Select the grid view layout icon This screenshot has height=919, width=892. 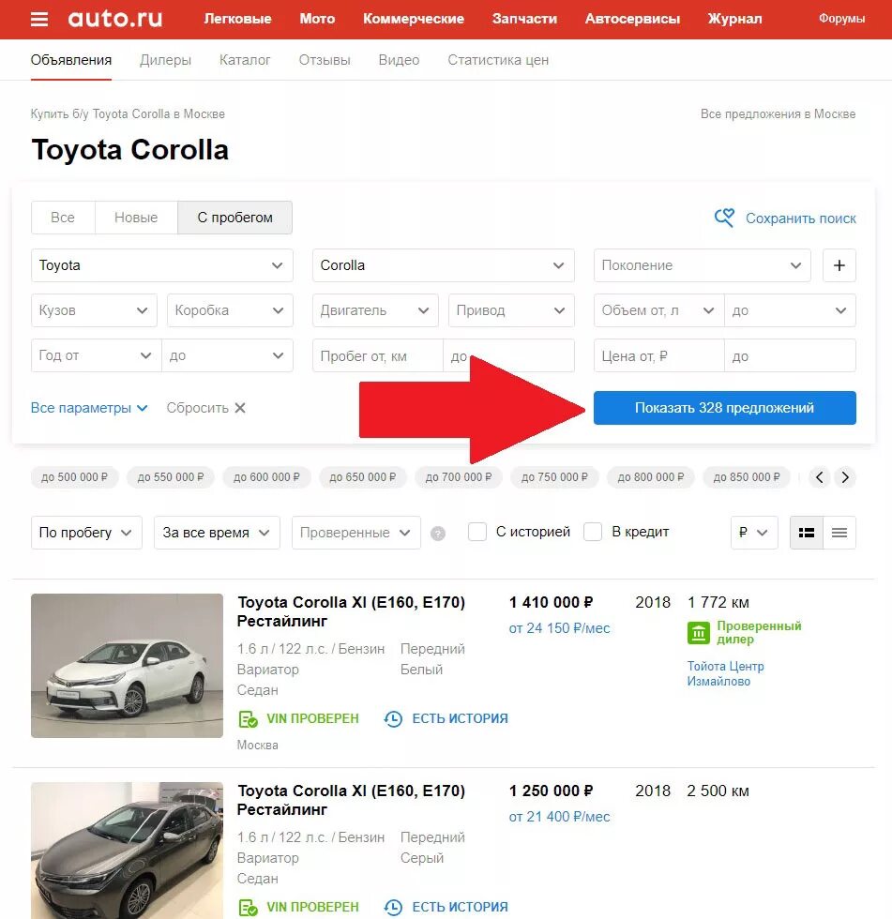pyautogui.click(x=806, y=532)
